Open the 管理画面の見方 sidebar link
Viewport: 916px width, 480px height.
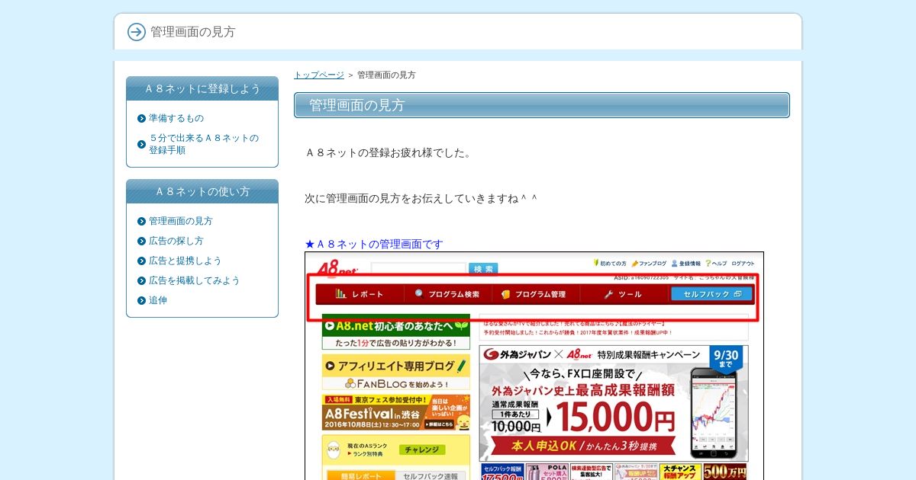[181, 222]
